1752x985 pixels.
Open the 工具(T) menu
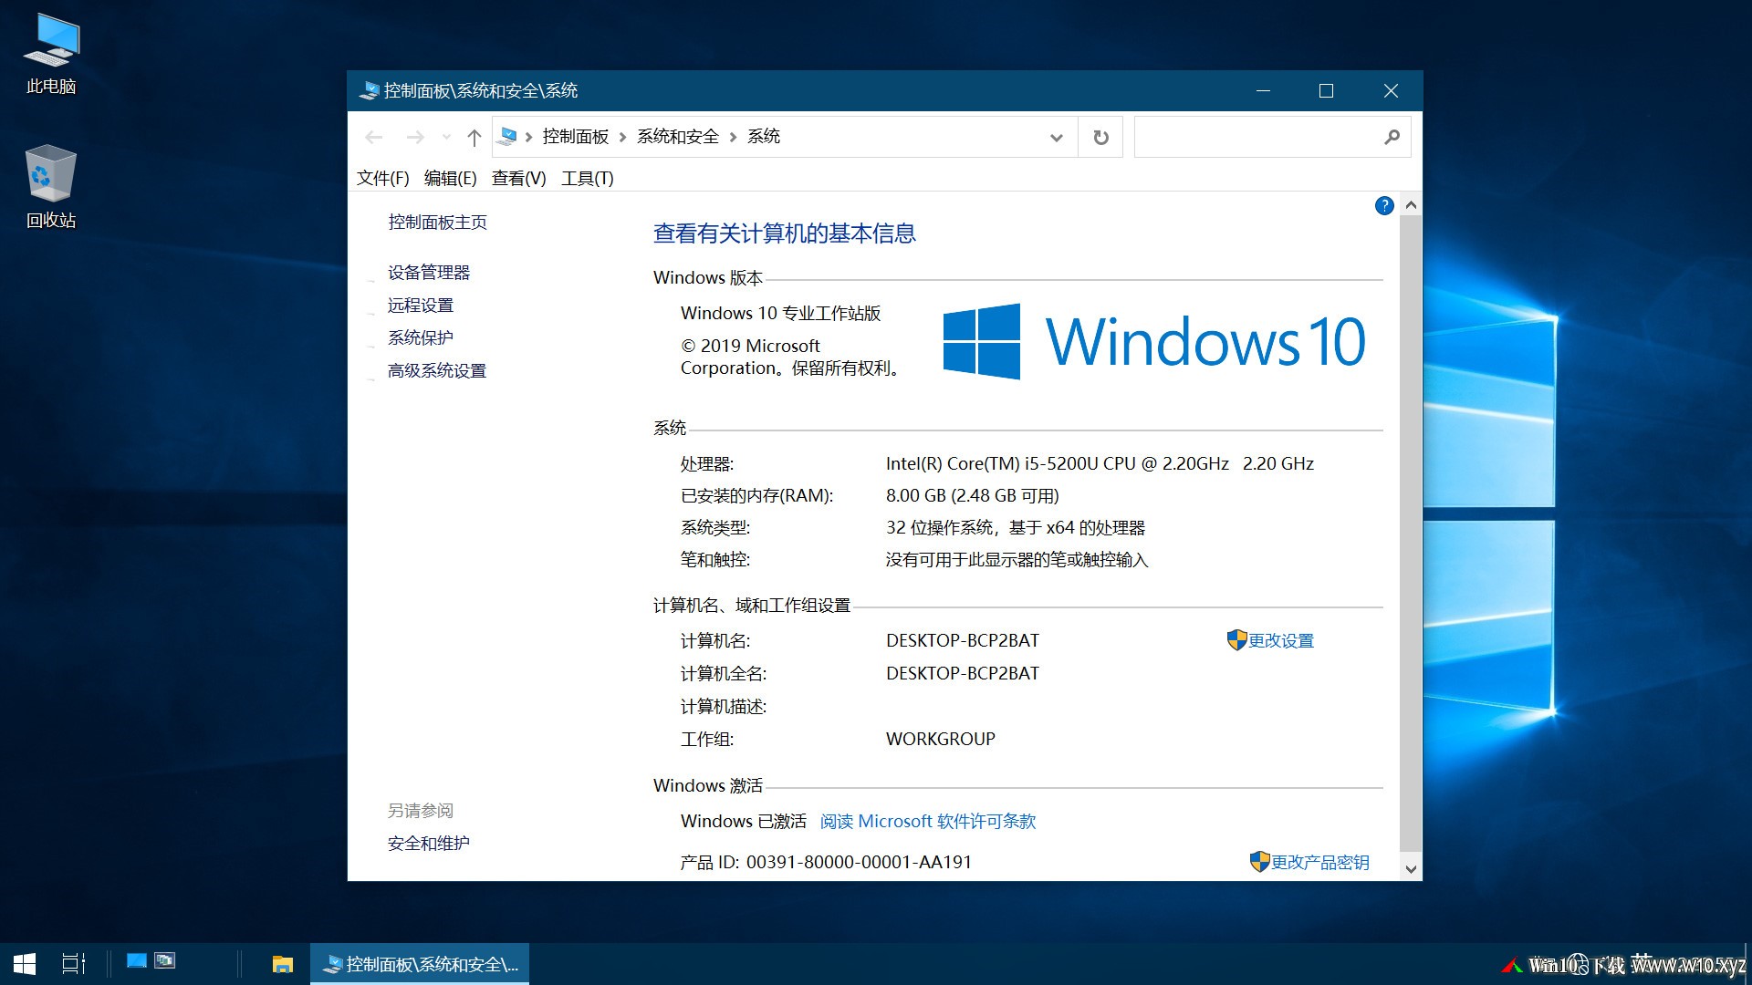[587, 178]
